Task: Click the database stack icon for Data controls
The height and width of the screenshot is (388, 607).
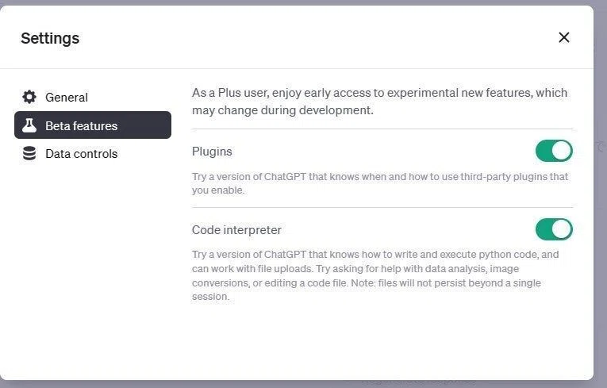Action: [x=29, y=153]
